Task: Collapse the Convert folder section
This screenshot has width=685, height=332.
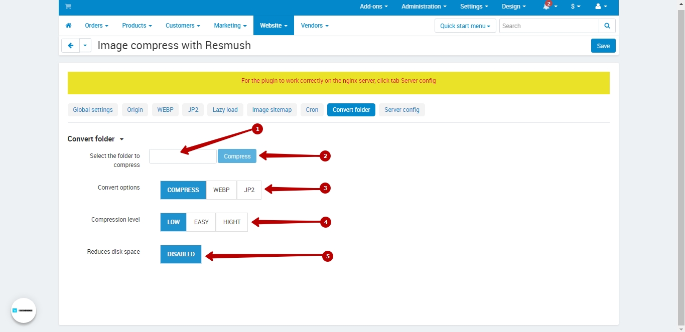Action: pyautogui.click(x=96, y=139)
